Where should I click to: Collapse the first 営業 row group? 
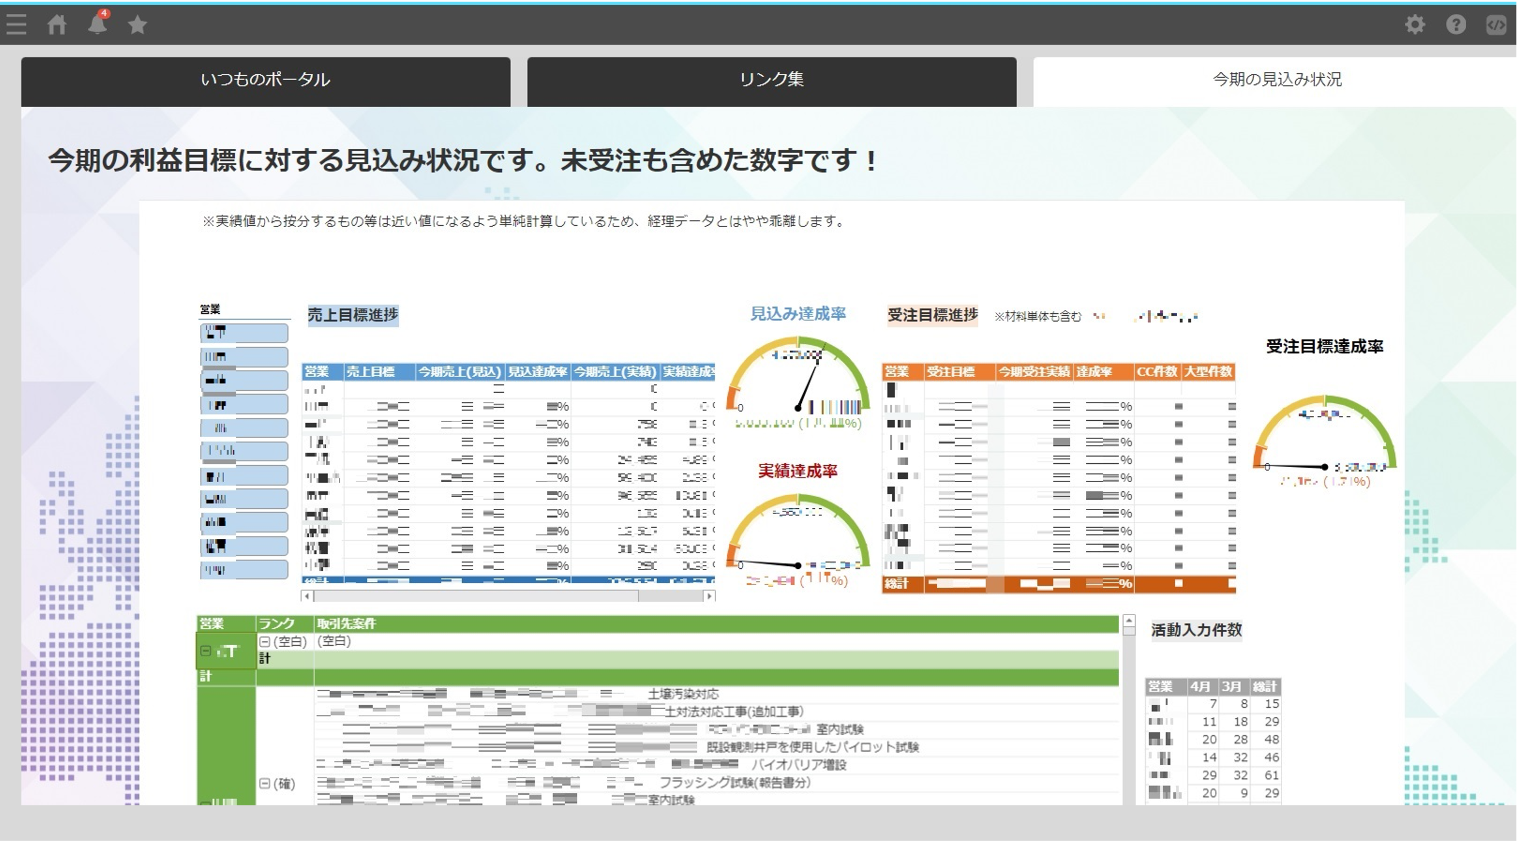[x=205, y=651]
